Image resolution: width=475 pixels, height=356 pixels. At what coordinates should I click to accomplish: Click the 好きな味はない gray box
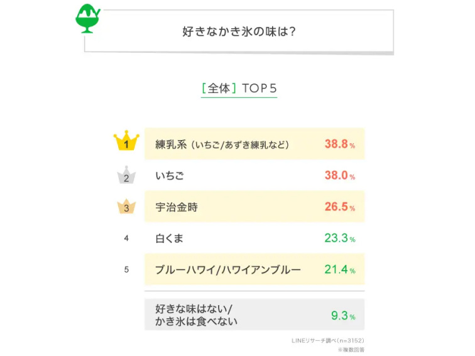pyautogui.click(x=254, y=315)
